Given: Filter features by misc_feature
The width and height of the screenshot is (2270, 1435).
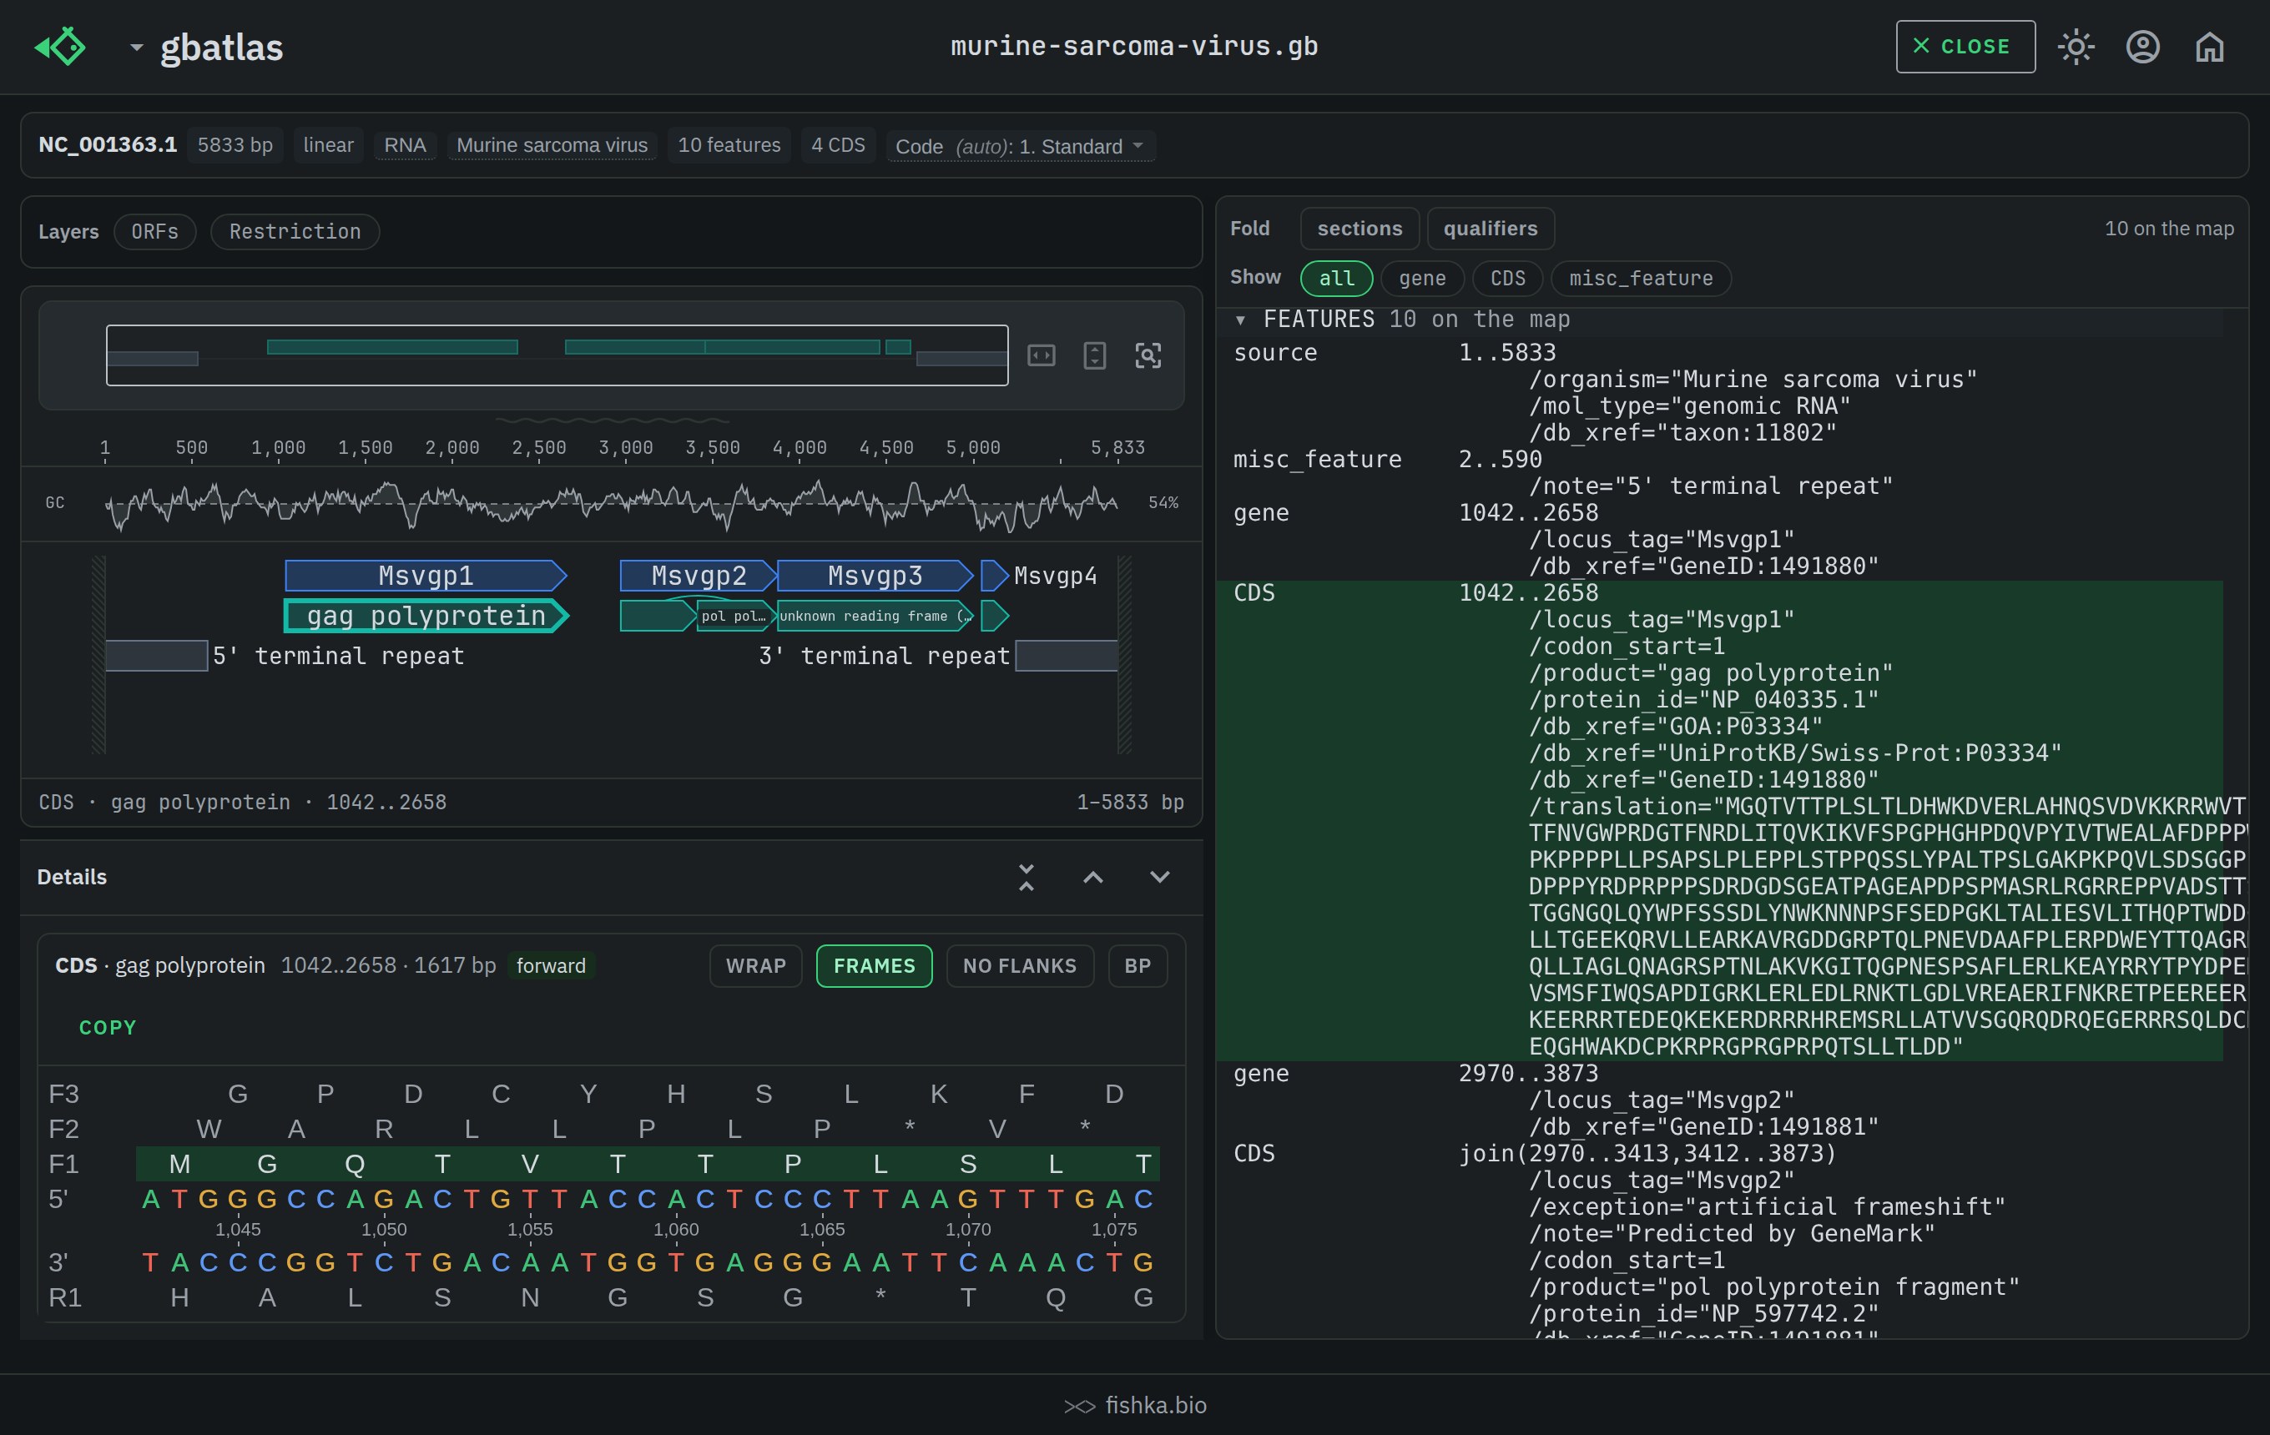Looking at the screenshot, I should click(1640, 279).
